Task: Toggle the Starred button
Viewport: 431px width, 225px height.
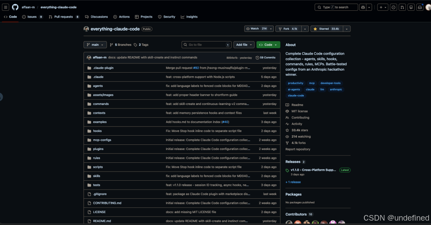Action: 326,29
